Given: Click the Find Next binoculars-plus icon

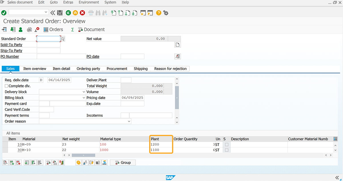Looking at the screenshot, I should (x=105, y=13).
